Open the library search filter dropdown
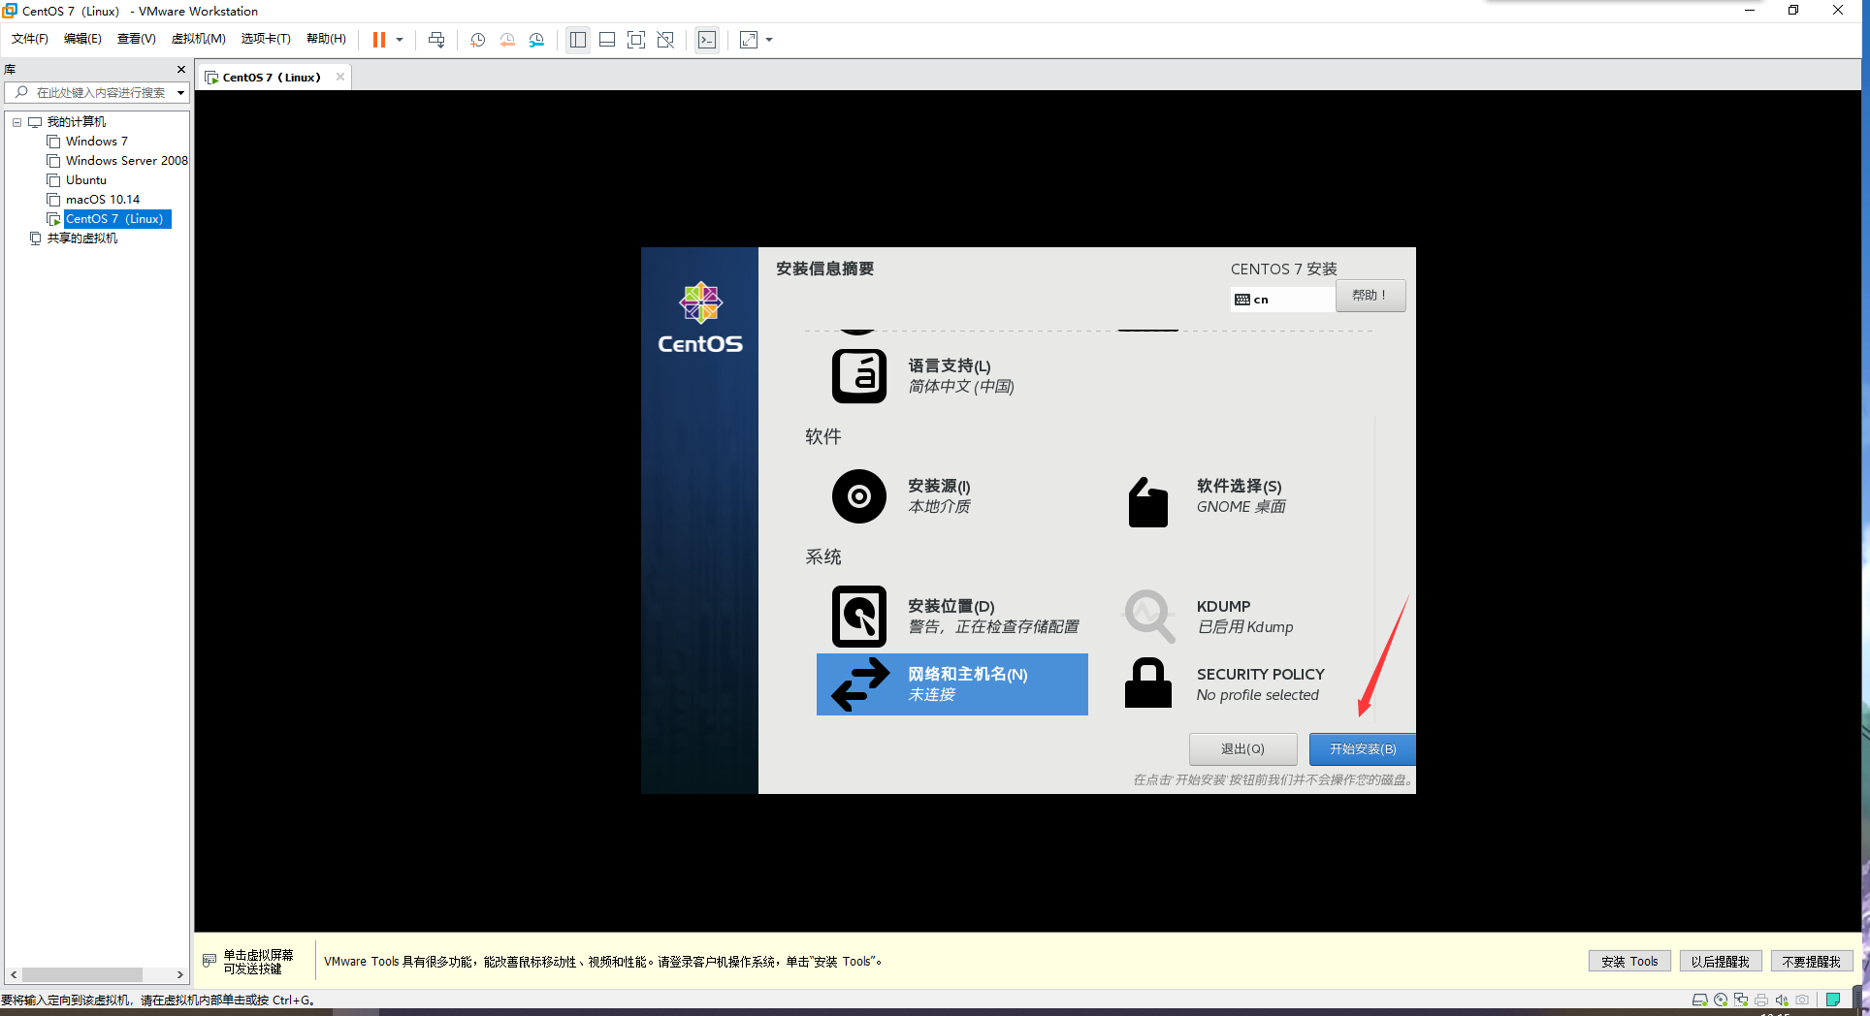Image resolution: width=1870 pixels, height=1016 pixels. click(180, 93)
